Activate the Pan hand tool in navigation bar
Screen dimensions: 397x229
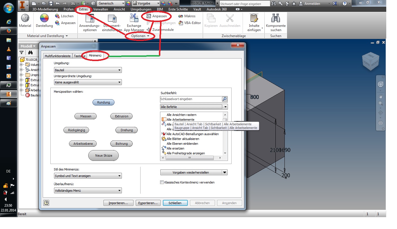coord(381,96)
